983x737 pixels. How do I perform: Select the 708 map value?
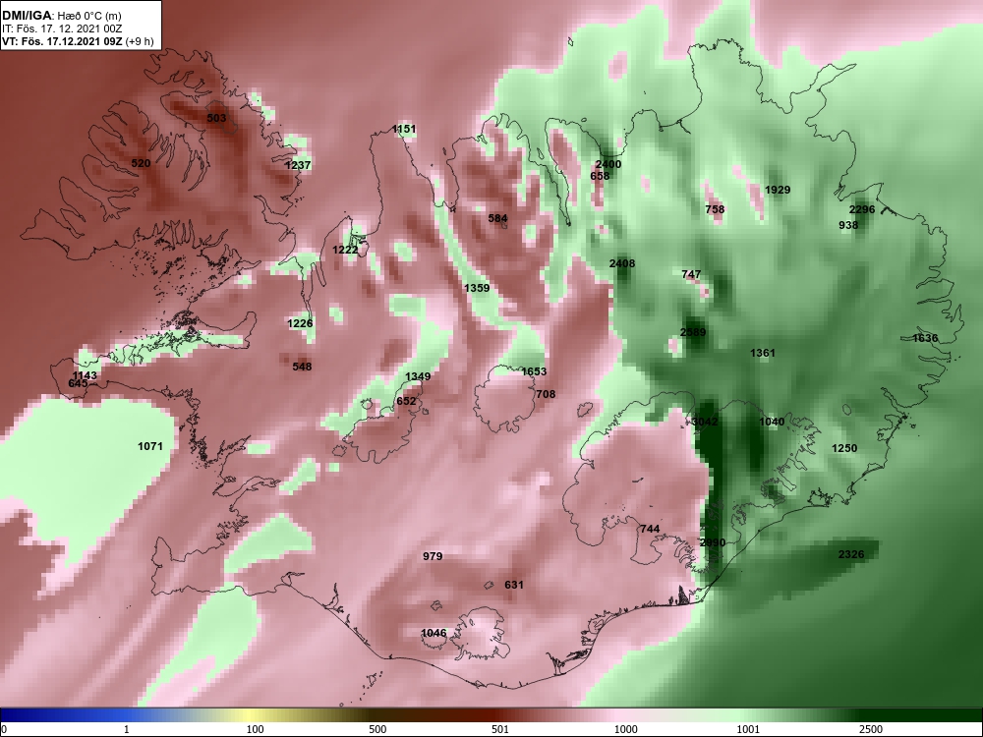tap(546, 394)
